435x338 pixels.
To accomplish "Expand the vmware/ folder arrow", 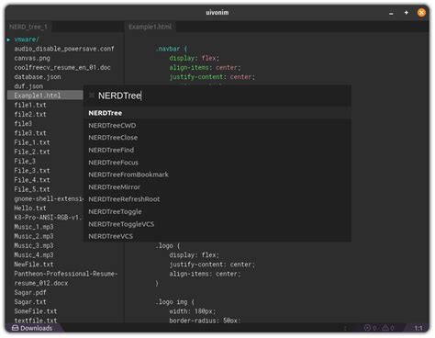I will [x=8, y=39].
